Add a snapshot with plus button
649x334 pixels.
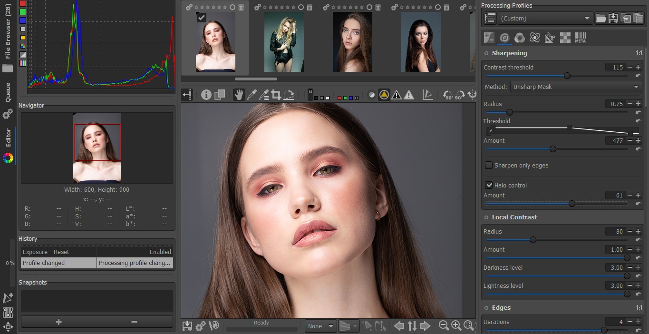coord(58,322)
